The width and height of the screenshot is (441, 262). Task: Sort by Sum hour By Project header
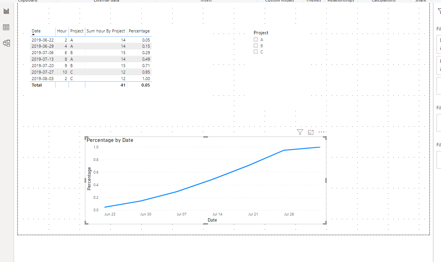tap(106, 31)
